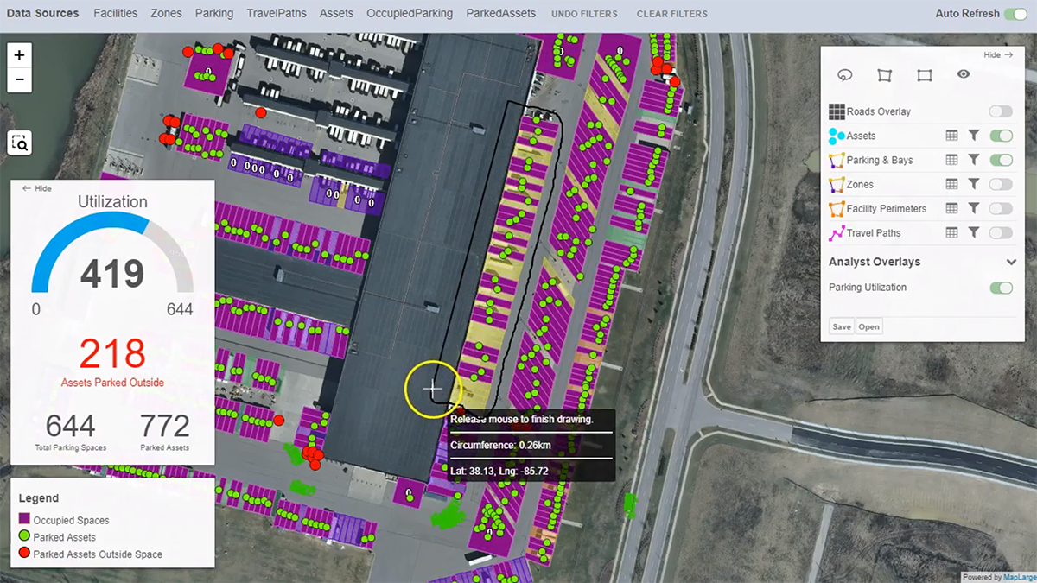Collapse the Analyst Overlays section
1037x583 pixels.
point(1011,262)
